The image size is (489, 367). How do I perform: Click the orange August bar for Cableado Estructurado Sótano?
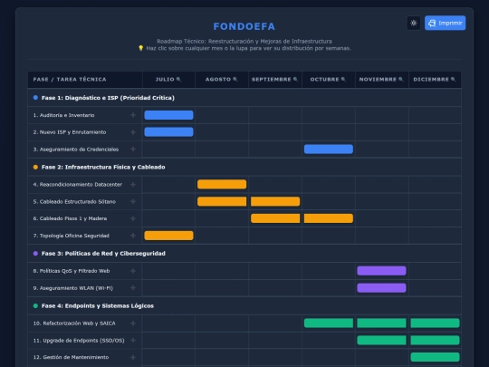(222, 201)
